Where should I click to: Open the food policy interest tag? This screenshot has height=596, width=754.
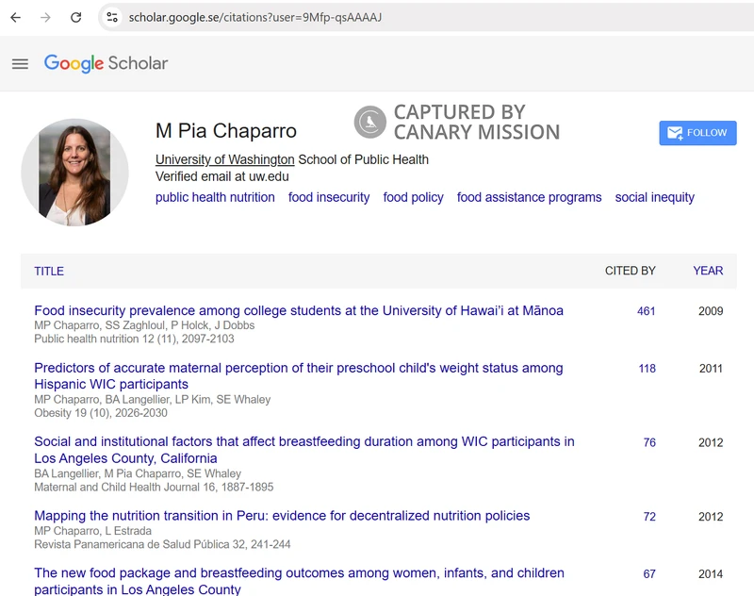click(413, 197)
